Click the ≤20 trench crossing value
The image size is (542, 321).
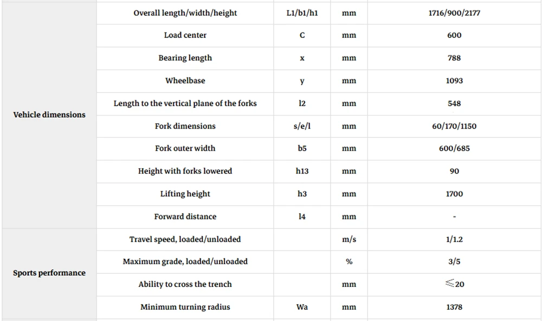tap(454, 284)
